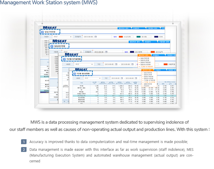Open the calendar picker in the 일일근태현황 window
This screenshot has width=214, height=169.
(x=96, y=37)
